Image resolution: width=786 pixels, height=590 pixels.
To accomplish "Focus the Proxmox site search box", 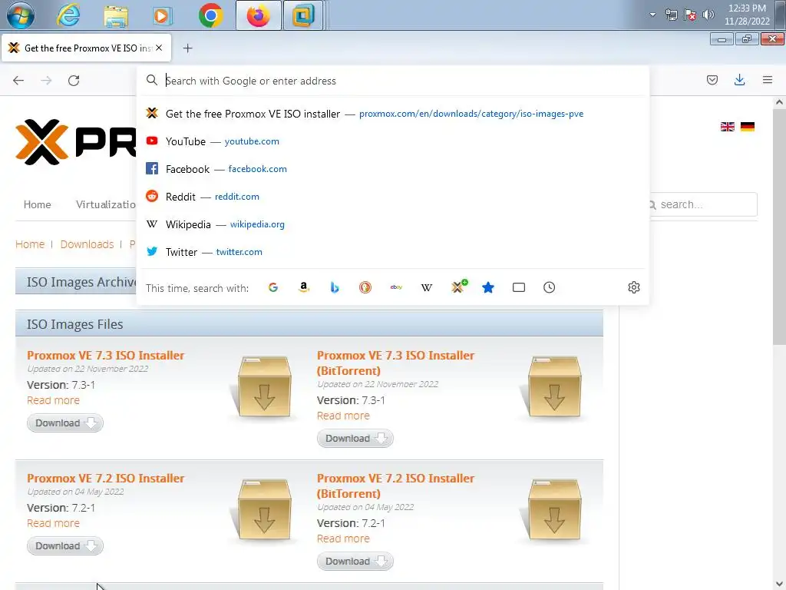I will 704,204.
